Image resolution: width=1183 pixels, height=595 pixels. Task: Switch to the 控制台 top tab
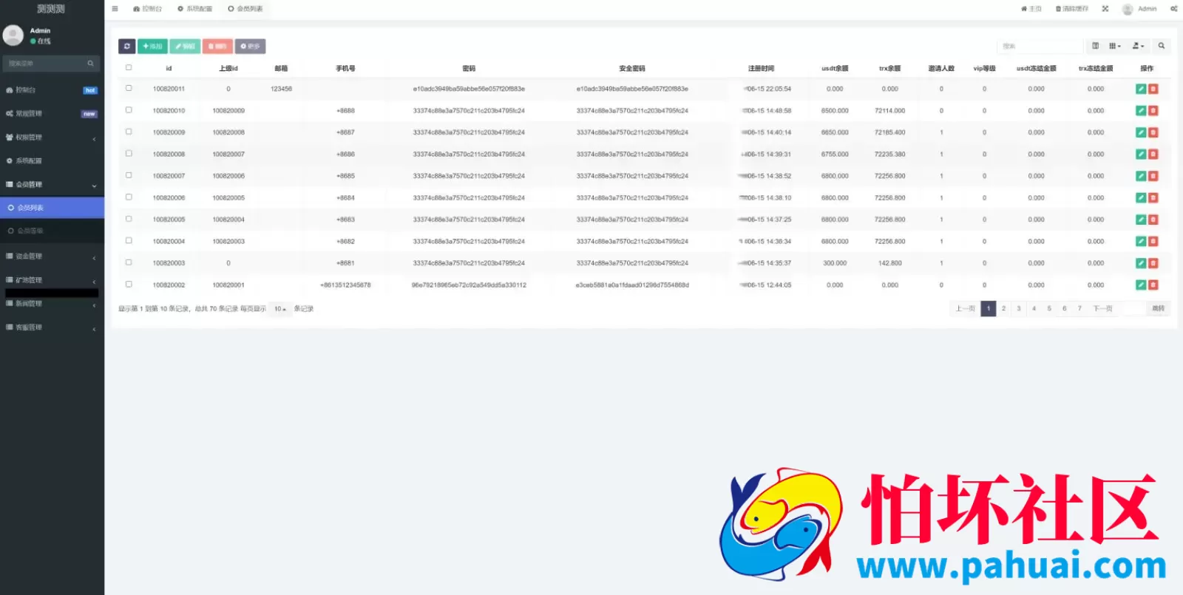[x=147, y=9]
